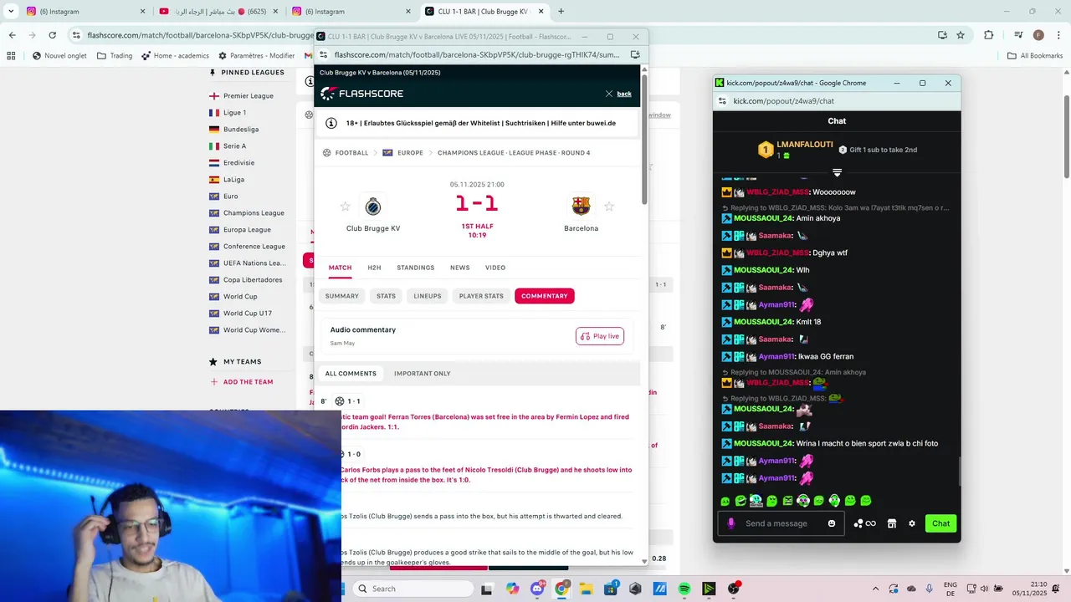The height and width of the screenshot is (602, 1071).
Task: Go back using the back link
Action: (x=624, y=94)
